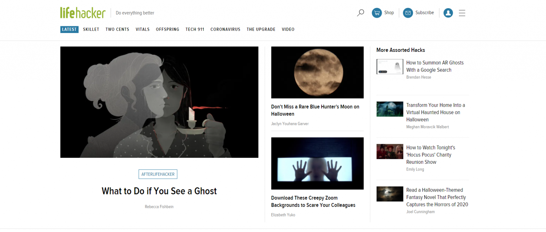Open 'How to Summon AR Ghosts' story
Image resolution: width=546 pixels, height=232 pixels.
435,66
